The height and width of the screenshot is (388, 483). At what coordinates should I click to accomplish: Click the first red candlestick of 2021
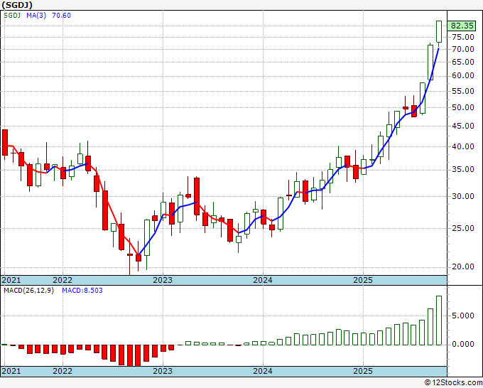5,142
